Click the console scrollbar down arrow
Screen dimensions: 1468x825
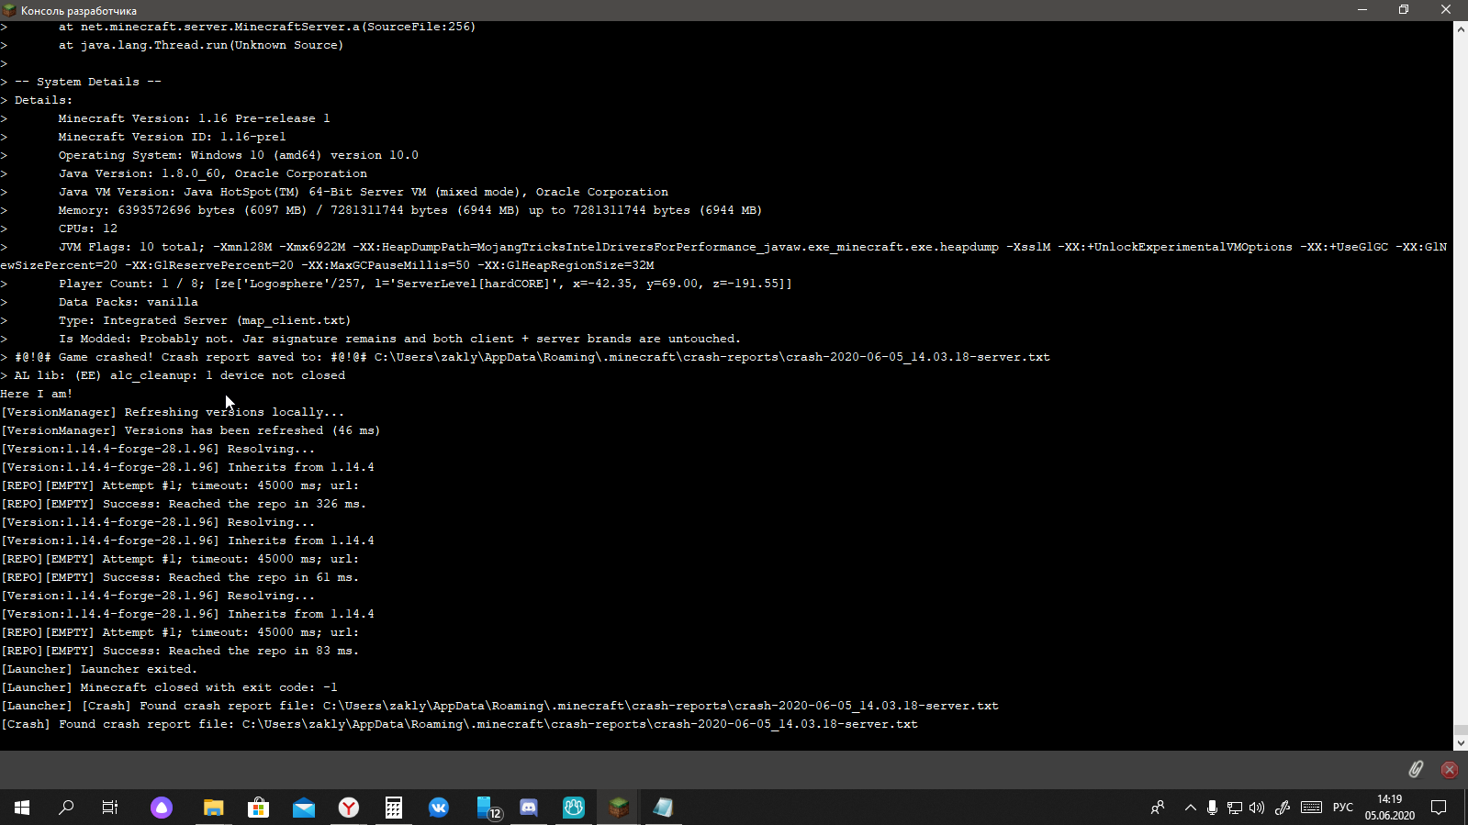coord(1460,742)
